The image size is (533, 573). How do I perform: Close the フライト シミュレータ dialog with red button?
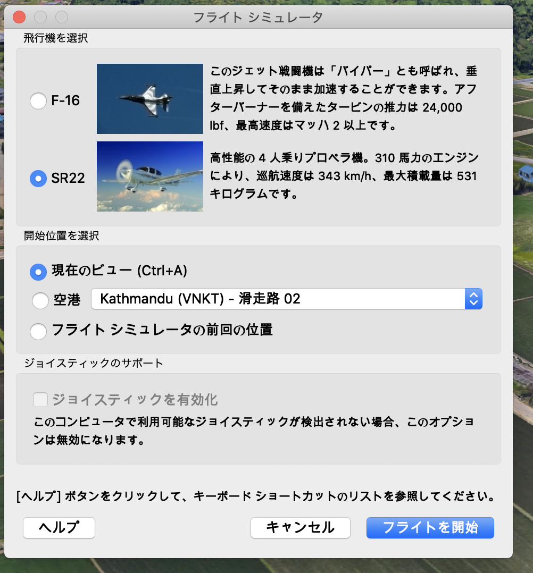(19, 17)
